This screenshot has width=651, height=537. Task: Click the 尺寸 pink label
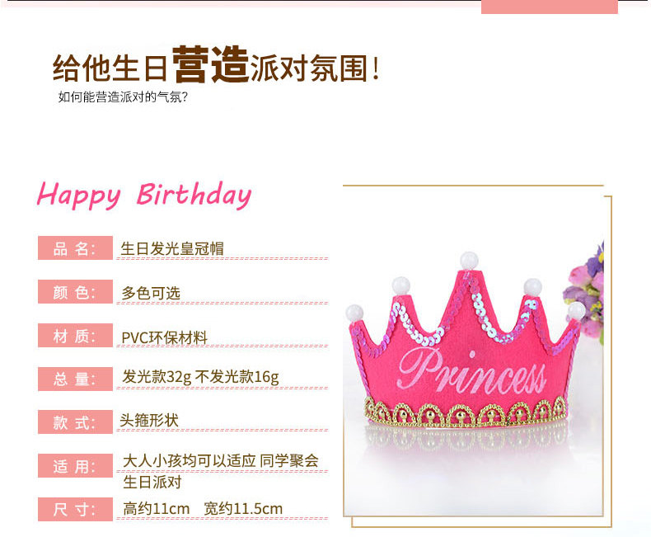[x=75, y=509]
